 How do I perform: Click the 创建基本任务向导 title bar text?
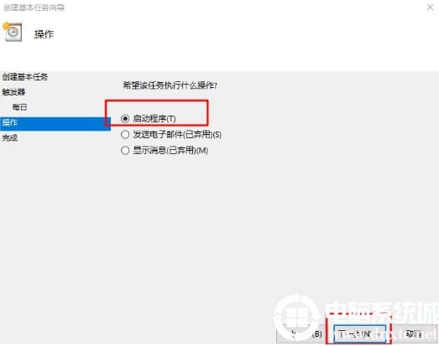34,8
